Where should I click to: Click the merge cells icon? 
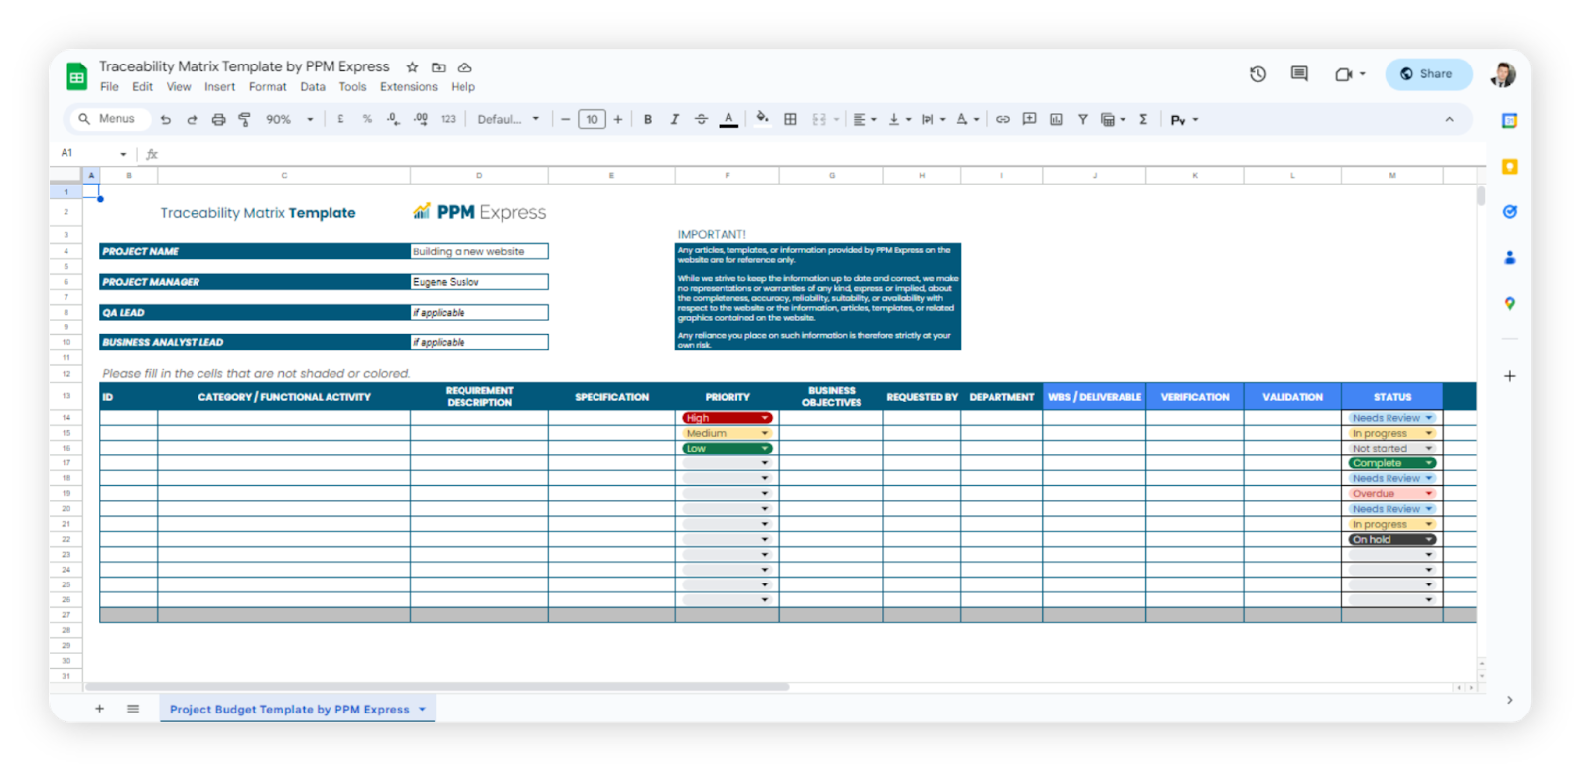tap(819, 119)
